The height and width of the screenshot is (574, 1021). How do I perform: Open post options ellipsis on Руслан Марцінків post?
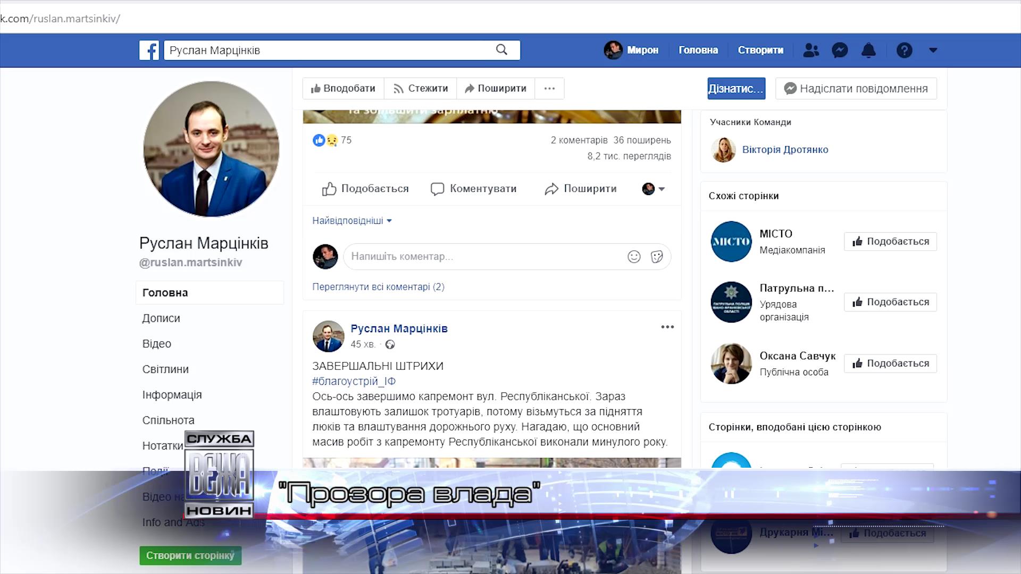coord(667,327)
